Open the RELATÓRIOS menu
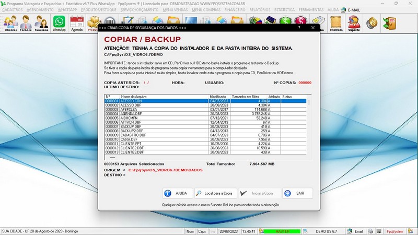Screen dimensions: 418x235 tap(260, 10)
